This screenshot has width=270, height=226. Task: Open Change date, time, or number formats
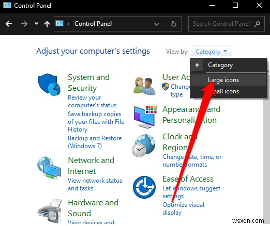pyautogui.click(x=192, y=160)
